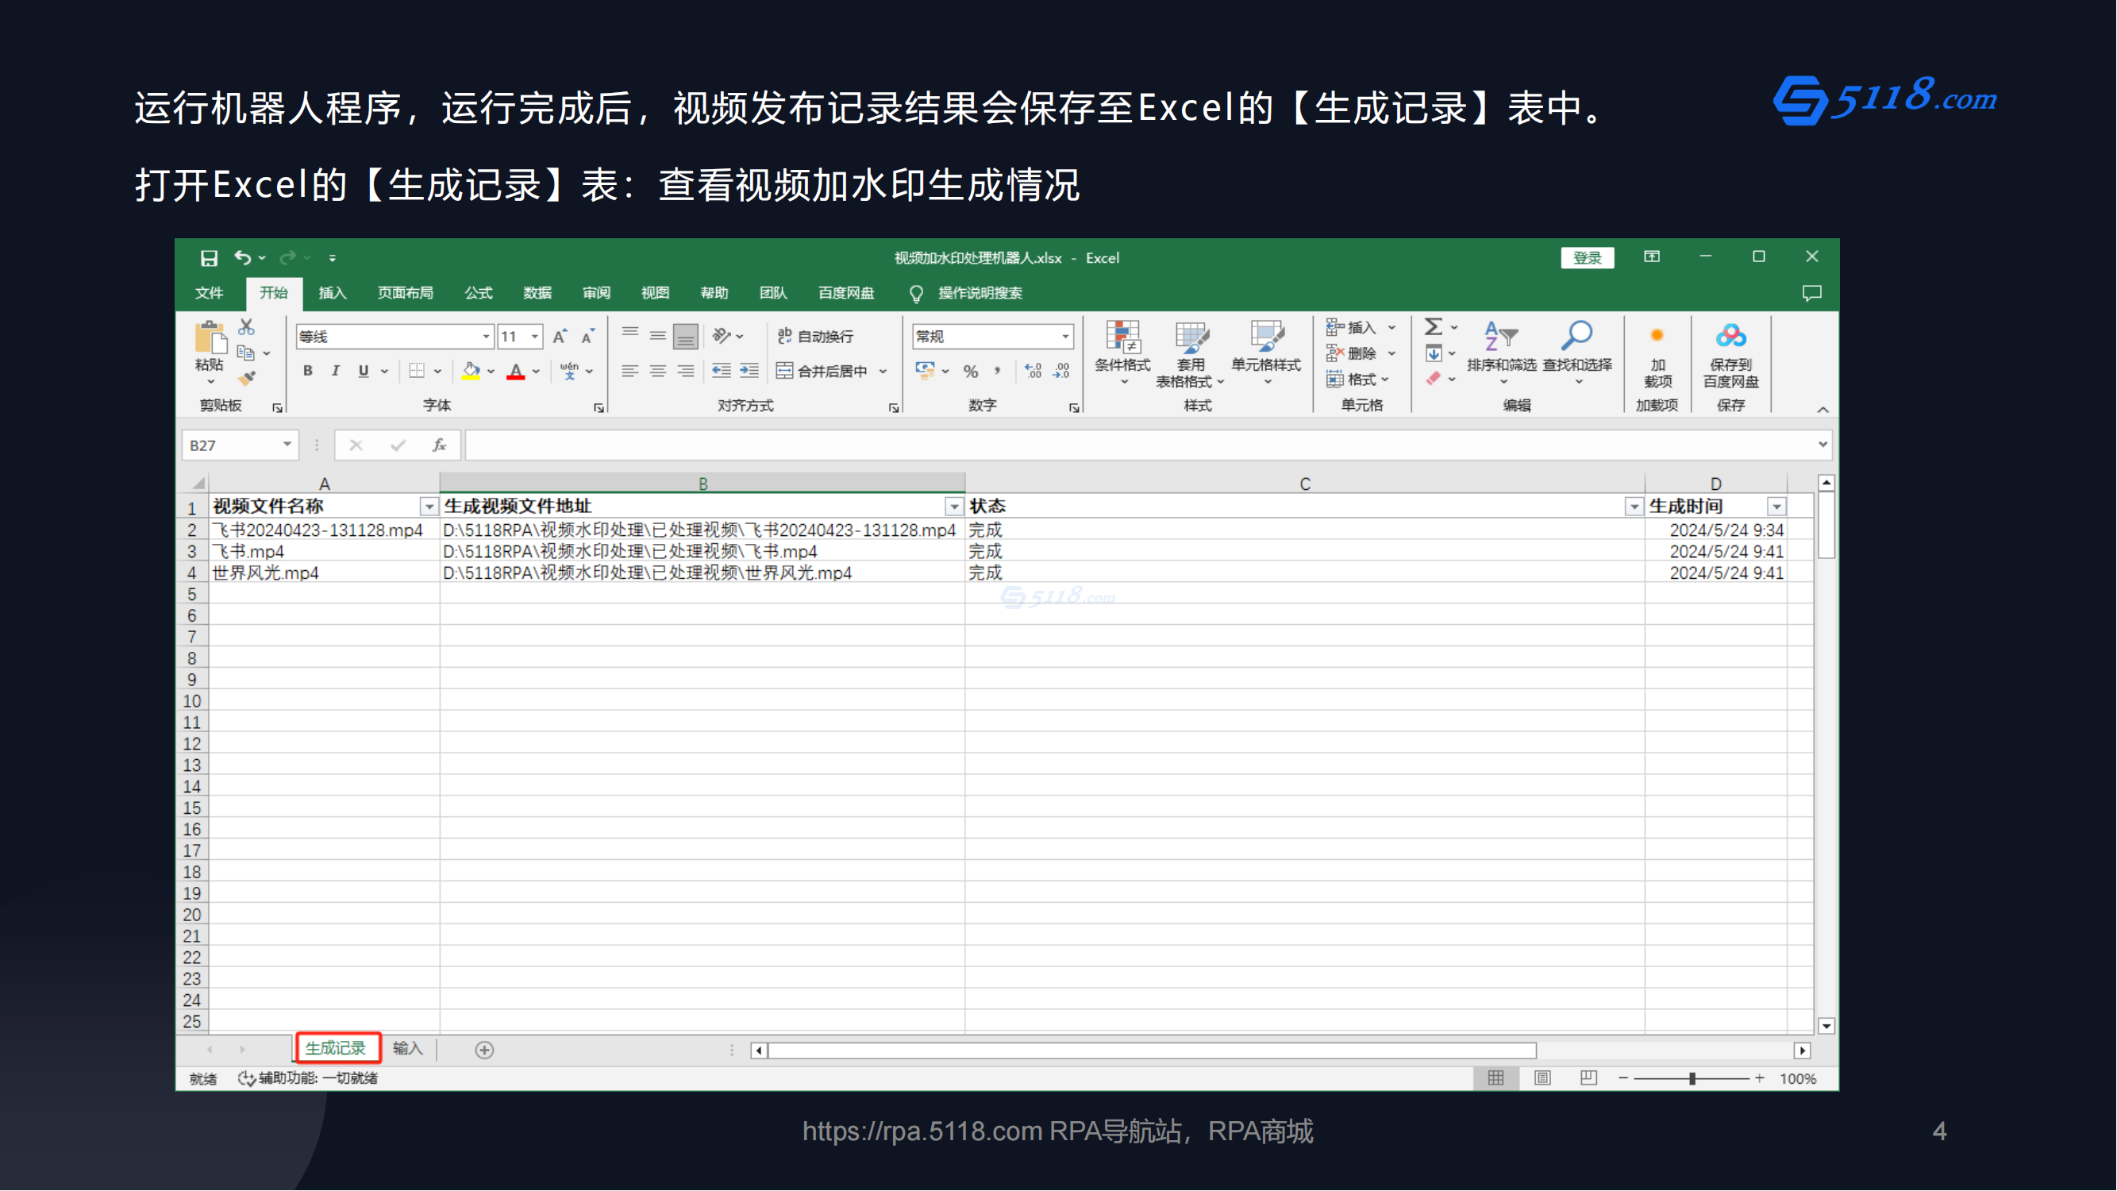
Task: Click the Format Painter brush icon
Action: click(x=247, y=379)
